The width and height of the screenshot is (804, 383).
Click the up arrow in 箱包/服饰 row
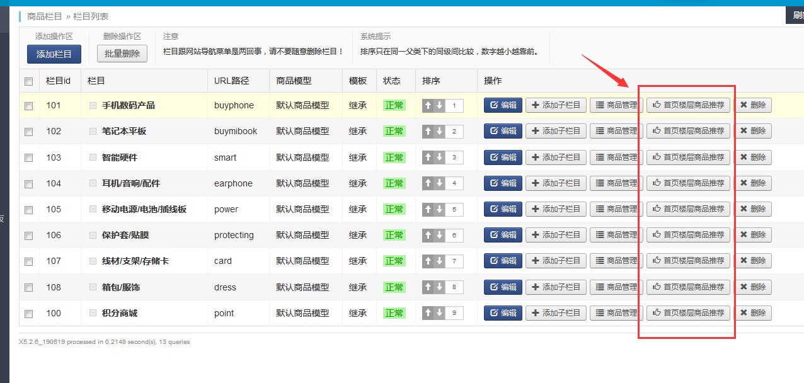point(428,287)
